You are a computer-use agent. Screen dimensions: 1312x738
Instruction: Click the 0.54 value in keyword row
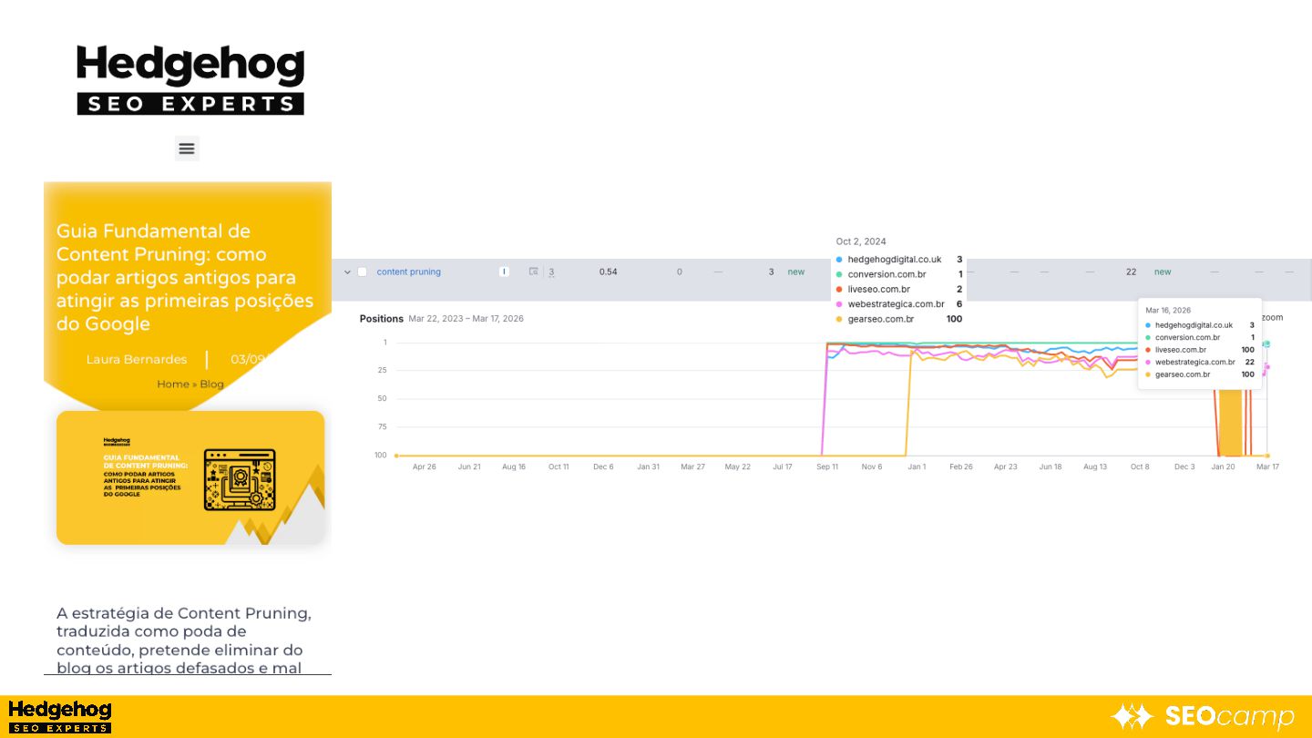pos(609,272)
